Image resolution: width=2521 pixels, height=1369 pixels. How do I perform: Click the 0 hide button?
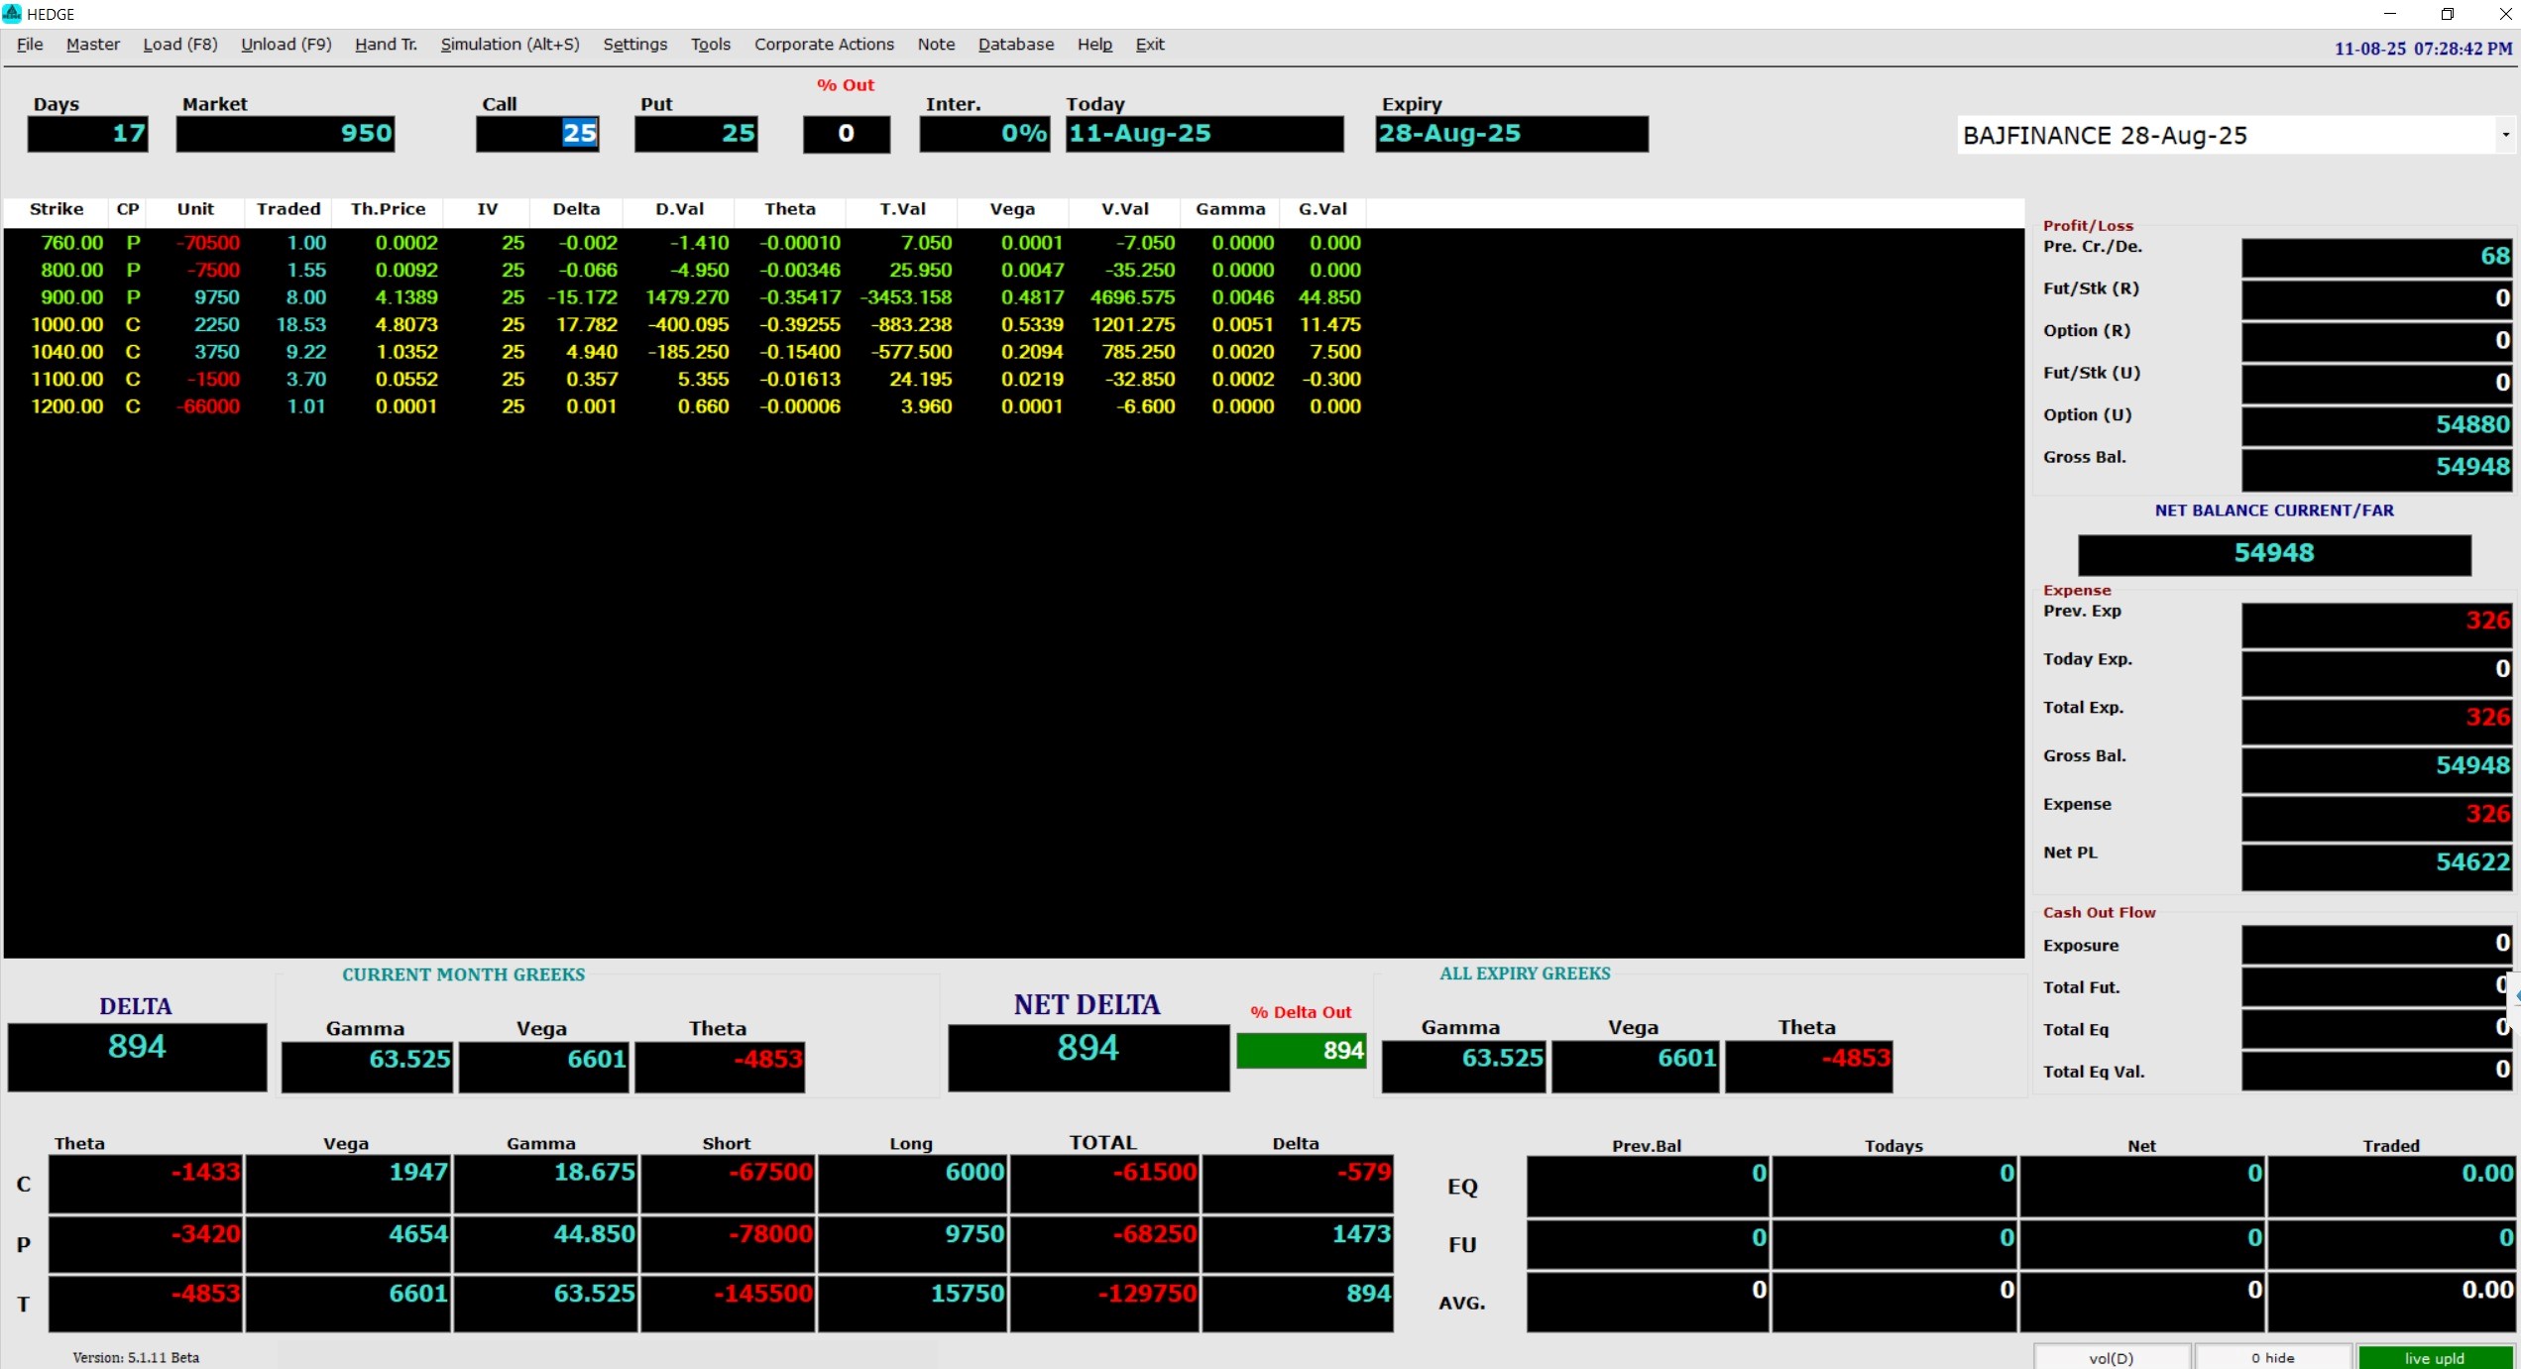(x=2273, y=1358)
